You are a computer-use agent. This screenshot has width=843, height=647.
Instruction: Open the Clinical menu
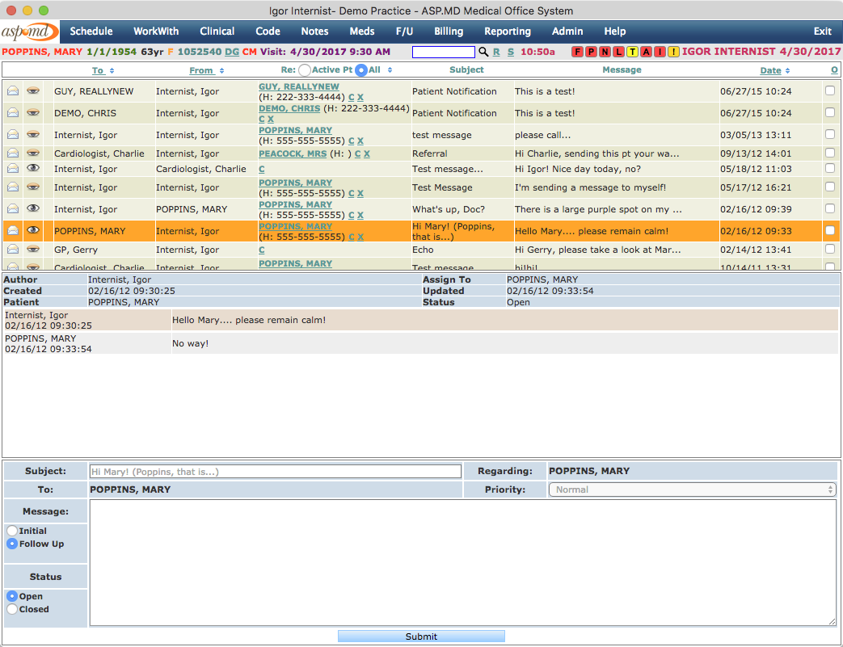[x=217, y=32]
